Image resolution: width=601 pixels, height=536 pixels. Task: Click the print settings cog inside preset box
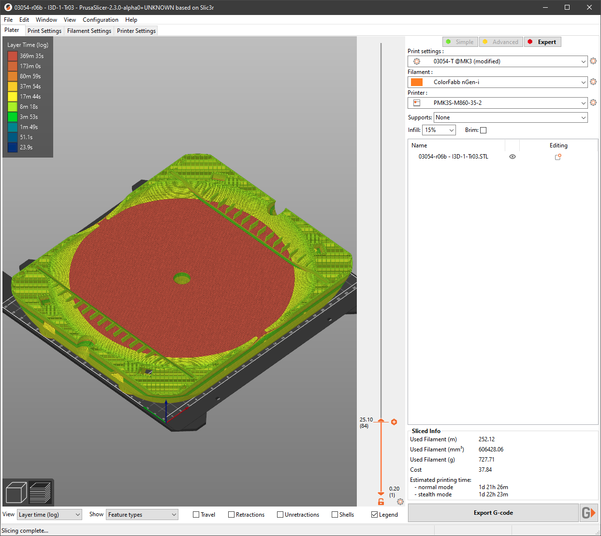point(417,61)
